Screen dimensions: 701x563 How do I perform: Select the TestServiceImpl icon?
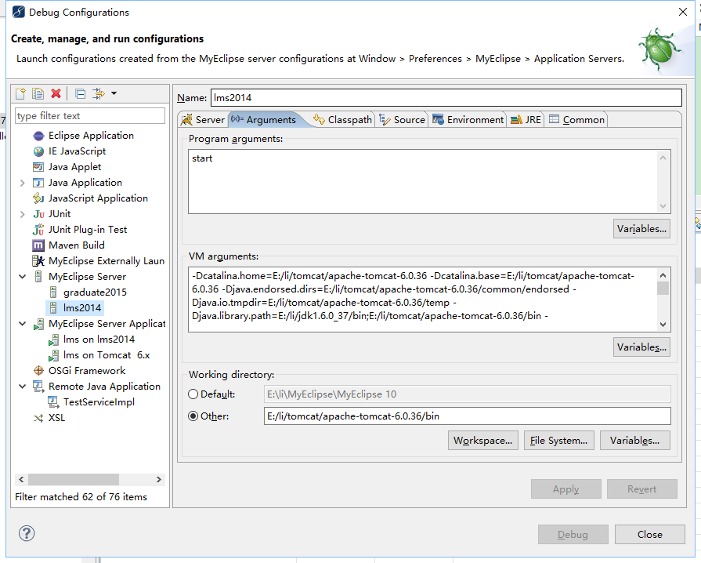point(53,402)
